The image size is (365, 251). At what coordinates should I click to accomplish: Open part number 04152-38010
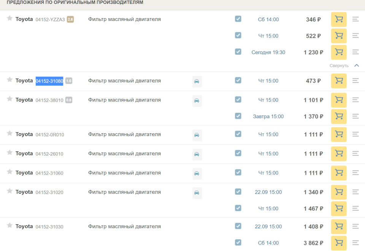pos(49,100)
